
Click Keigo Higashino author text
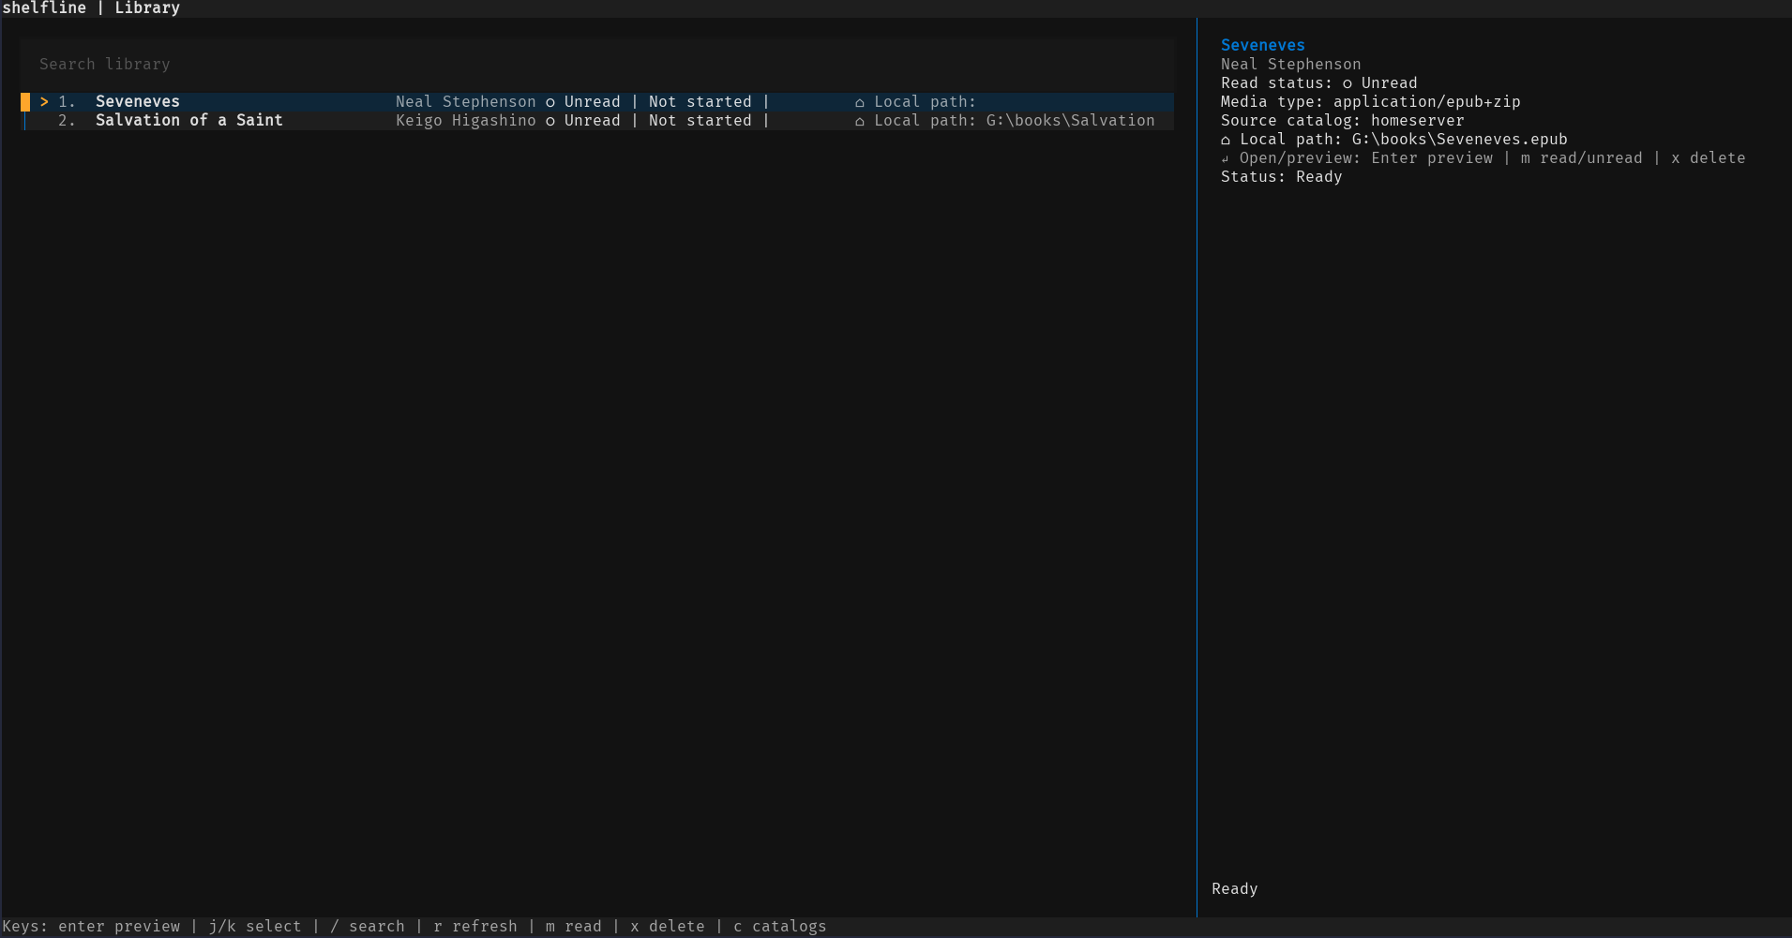point(466,120)
